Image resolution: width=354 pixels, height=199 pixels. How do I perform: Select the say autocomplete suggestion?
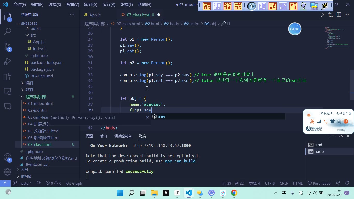(x=218, y=117)
